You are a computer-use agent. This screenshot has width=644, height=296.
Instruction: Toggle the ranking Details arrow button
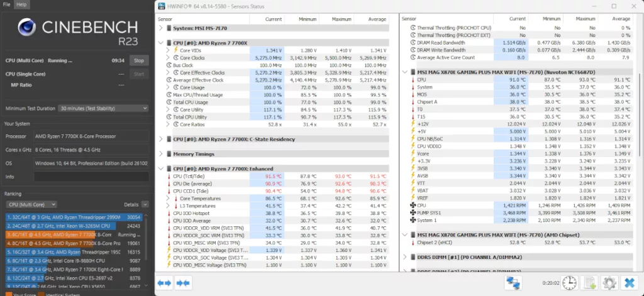pyautogui.click(x=145, y=204)
